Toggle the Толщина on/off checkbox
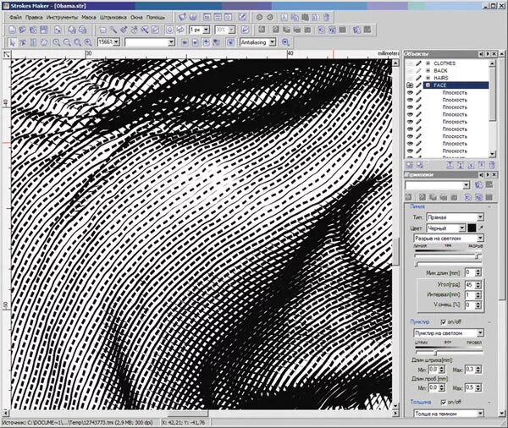This screenshot has height=428, width=508. tap(444, 402)
